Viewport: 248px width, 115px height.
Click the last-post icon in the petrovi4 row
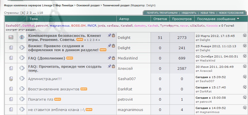(245, 98)
